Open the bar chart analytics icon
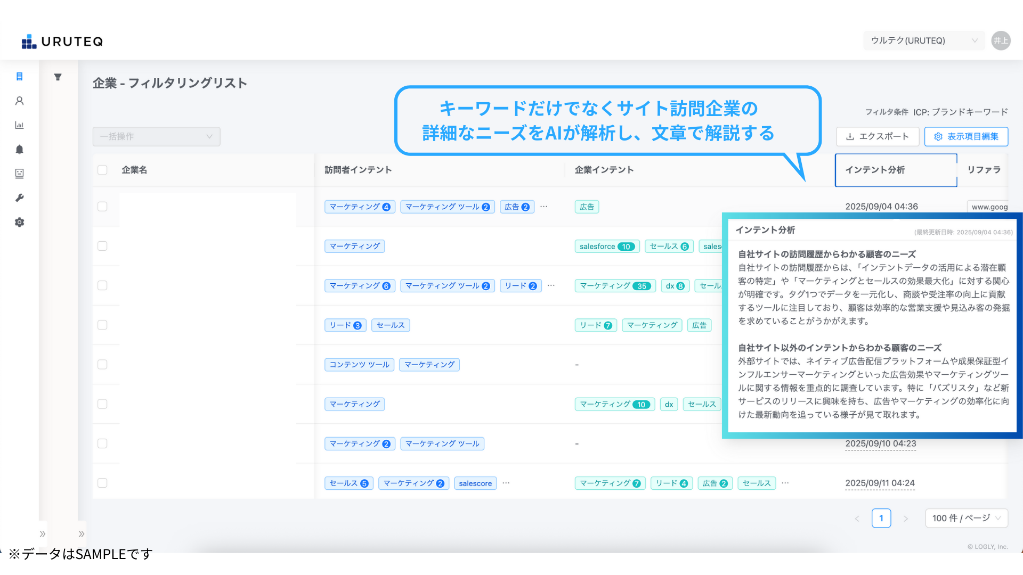 pos(20,125)
